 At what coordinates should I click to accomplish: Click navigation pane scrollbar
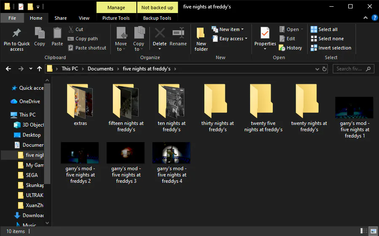[x=47, y=134]
